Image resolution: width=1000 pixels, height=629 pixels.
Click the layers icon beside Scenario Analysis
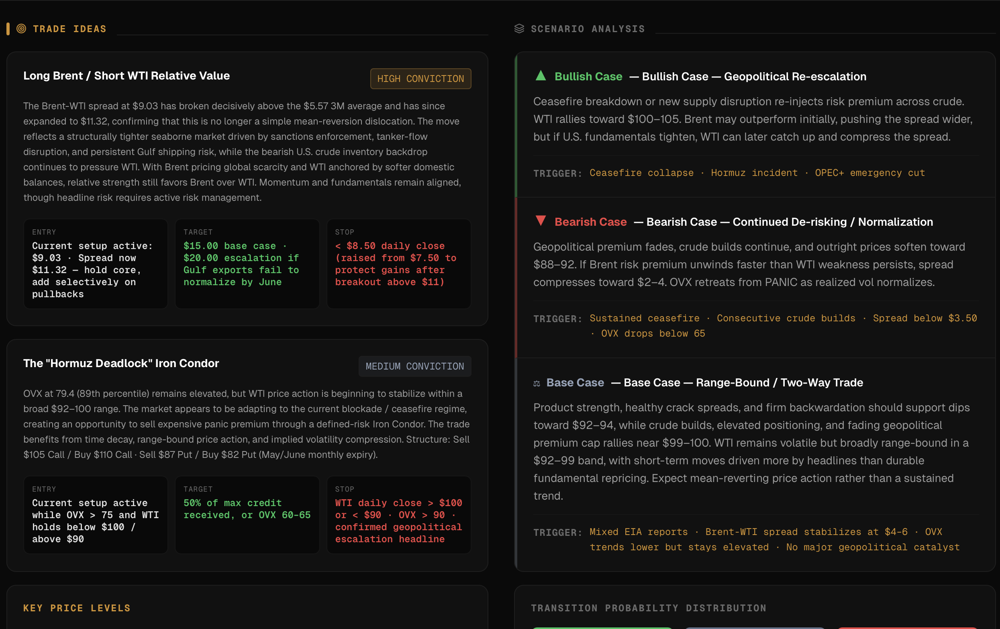pos(519,29)
